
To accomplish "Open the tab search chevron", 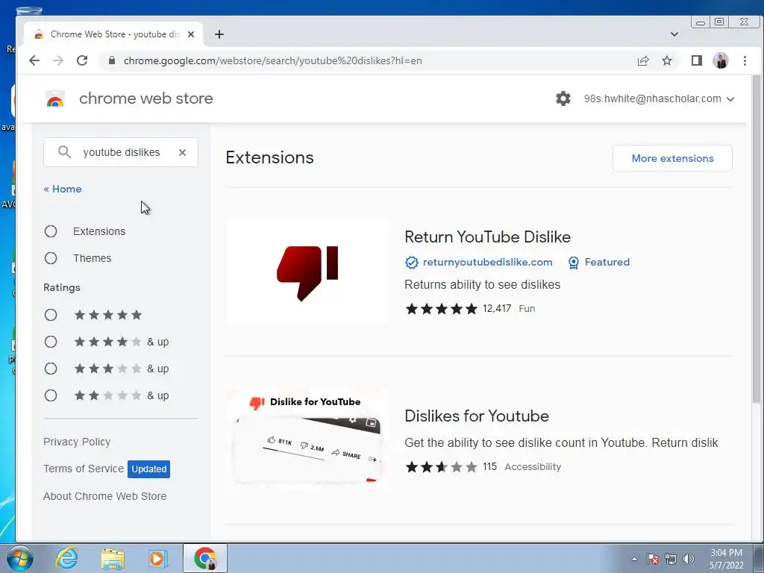I will [674, 34].
